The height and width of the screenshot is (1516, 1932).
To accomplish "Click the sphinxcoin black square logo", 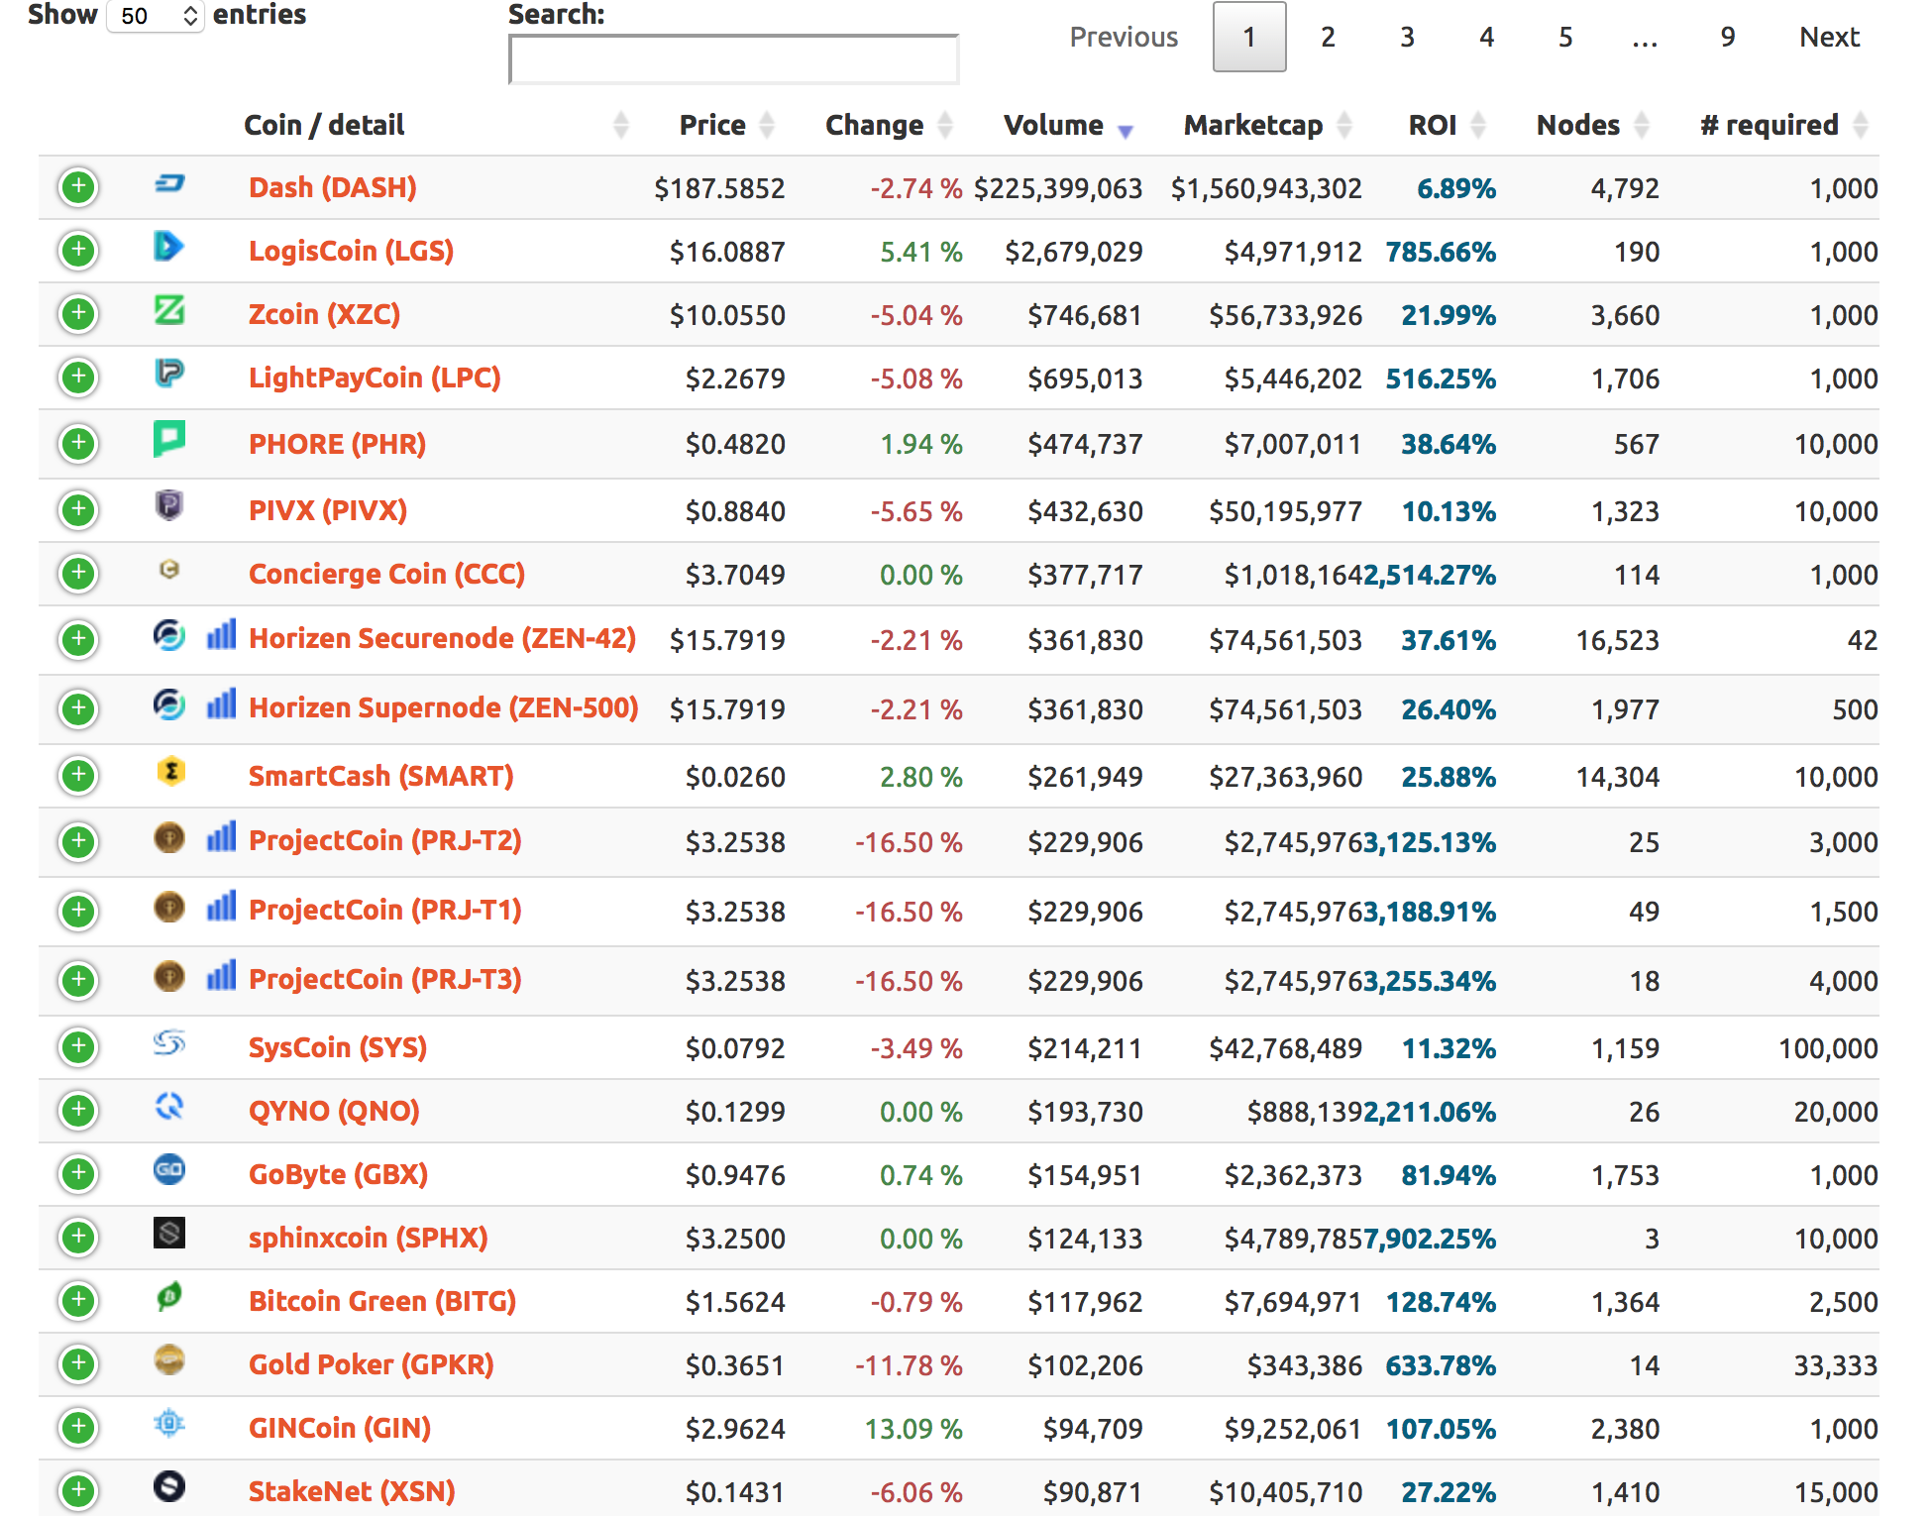I will pyautogui.click(x=169, y=1234).
